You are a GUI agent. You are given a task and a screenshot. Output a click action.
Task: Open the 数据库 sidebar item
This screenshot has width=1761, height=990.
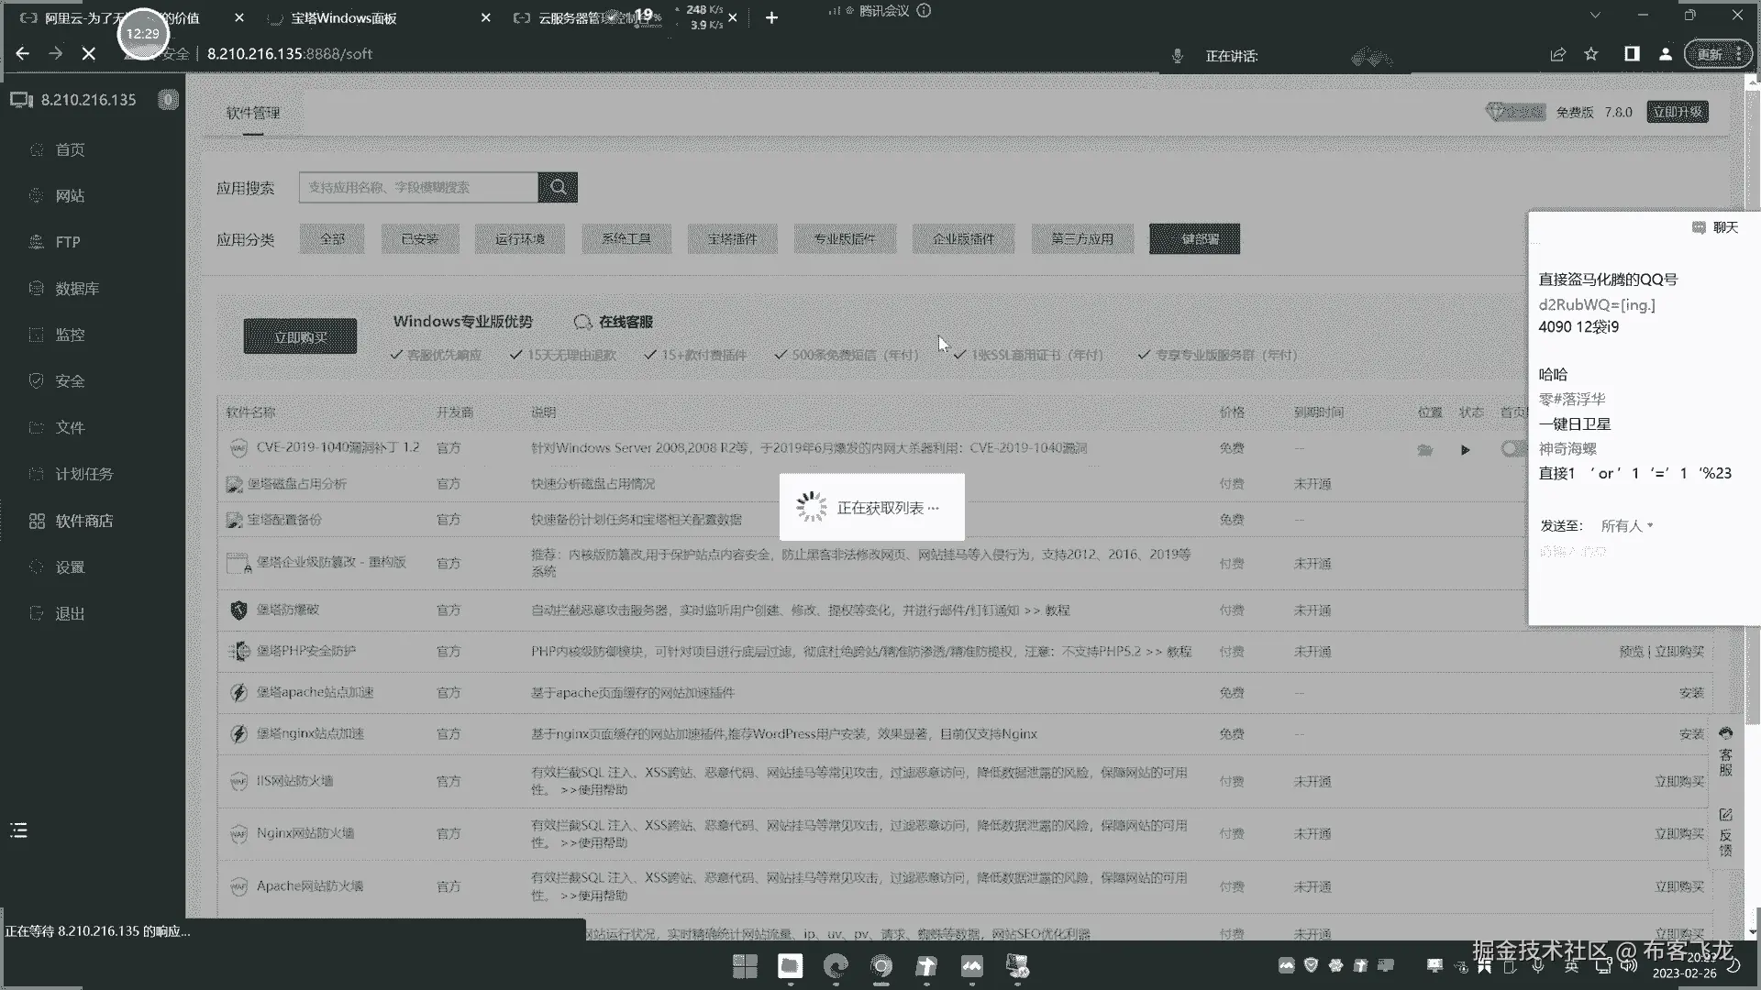coord(77,289)
